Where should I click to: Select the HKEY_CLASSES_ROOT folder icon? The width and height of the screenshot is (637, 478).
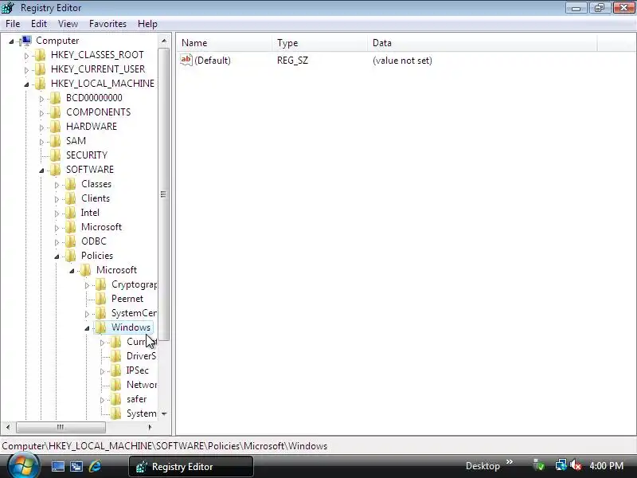pyautogui.click(x=41, y=55)
